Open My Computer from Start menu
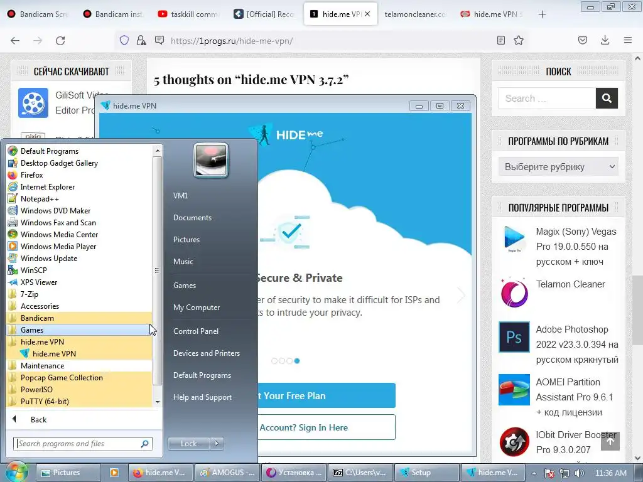This screenshot has width=643, height=482. 197,308
